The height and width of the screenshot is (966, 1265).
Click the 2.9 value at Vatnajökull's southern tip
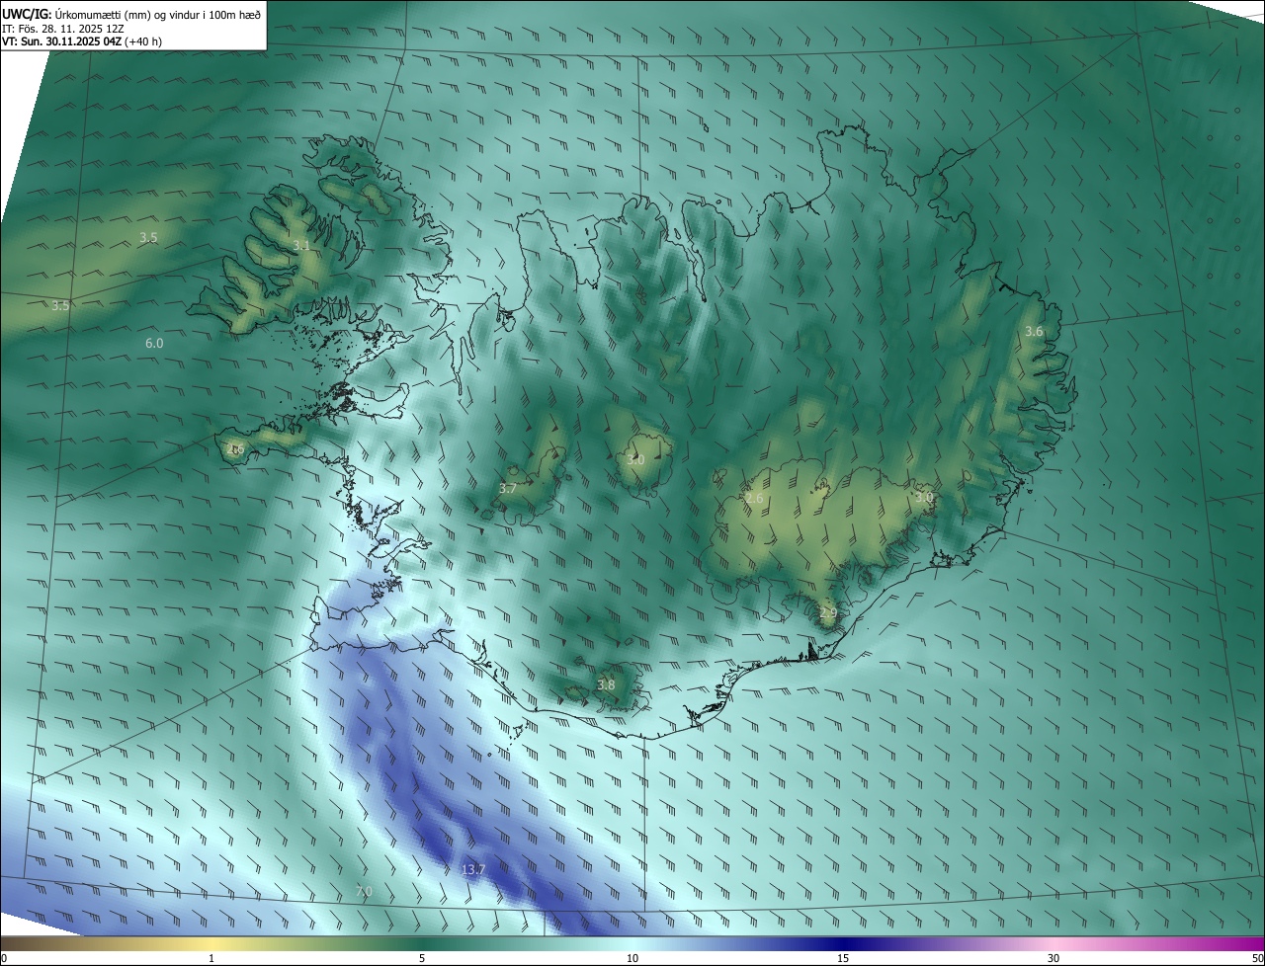coord(828,613)
